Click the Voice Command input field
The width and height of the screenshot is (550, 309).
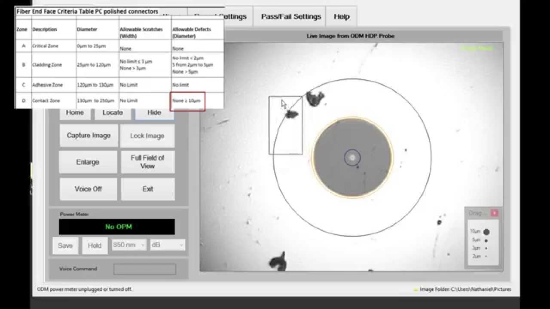145,269
